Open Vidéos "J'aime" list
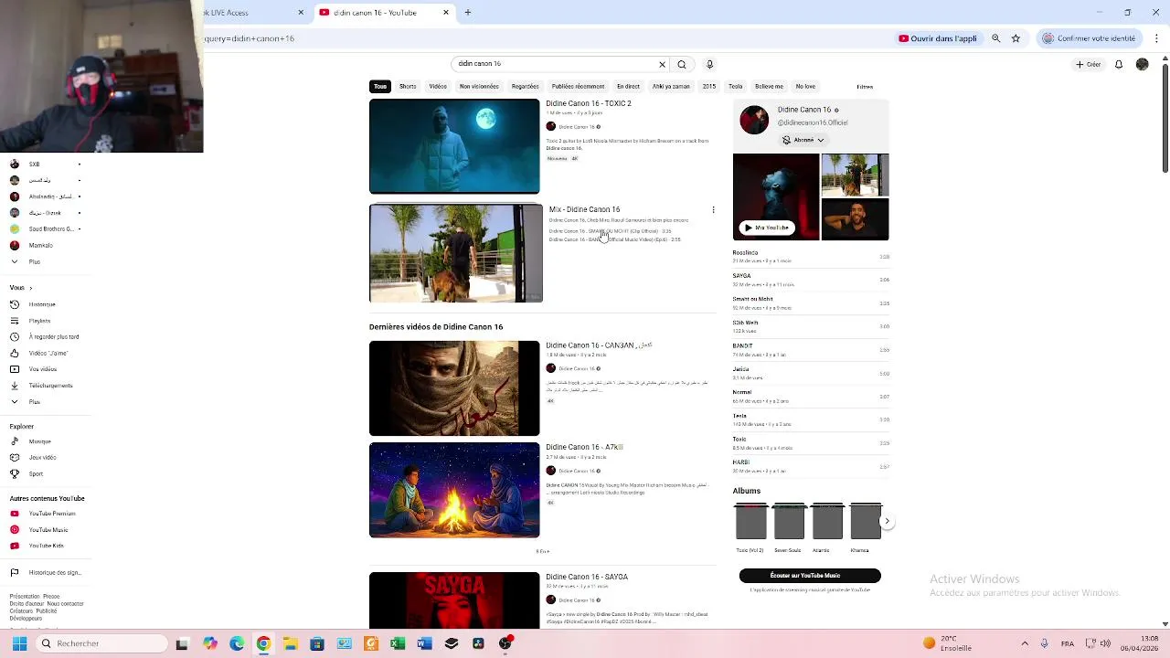 pos(48,353)
